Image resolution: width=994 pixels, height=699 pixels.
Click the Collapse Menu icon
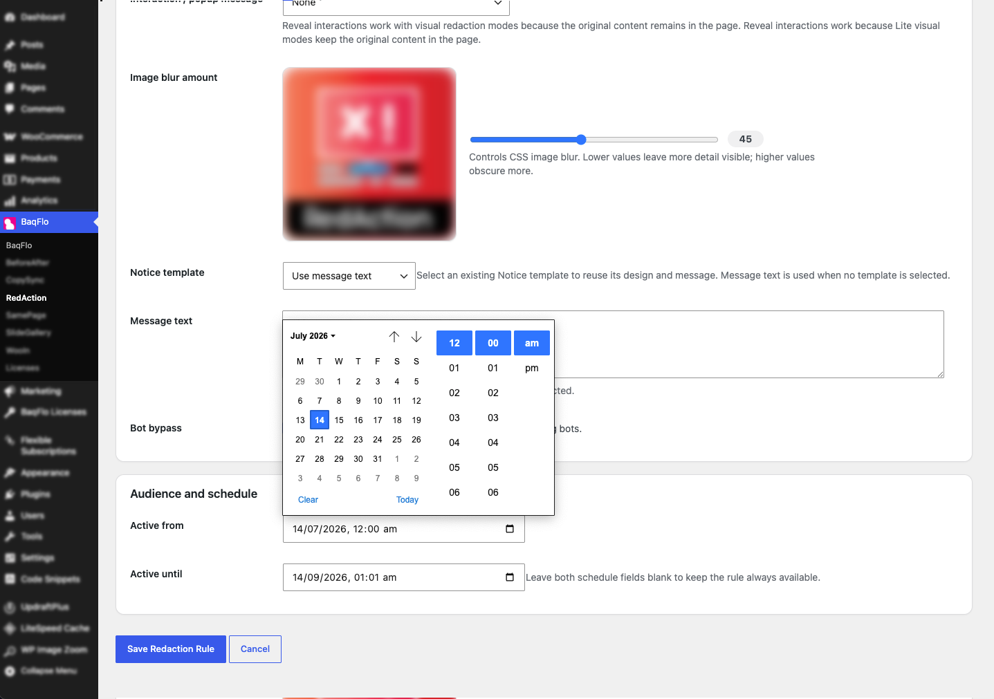[x=10, y=671]
